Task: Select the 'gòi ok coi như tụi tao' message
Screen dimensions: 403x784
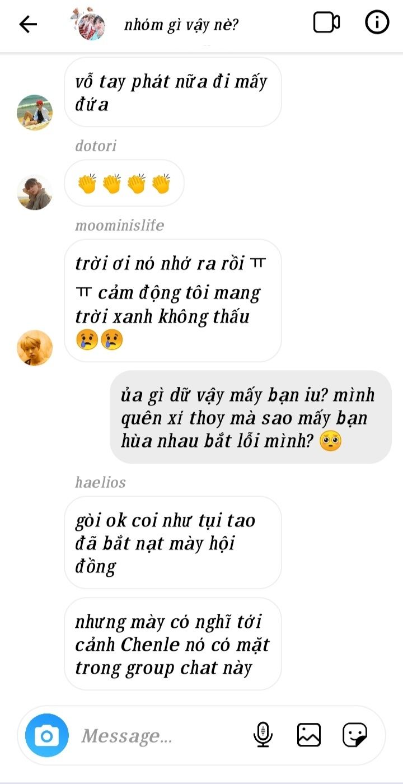Action: tap(172, 543)
